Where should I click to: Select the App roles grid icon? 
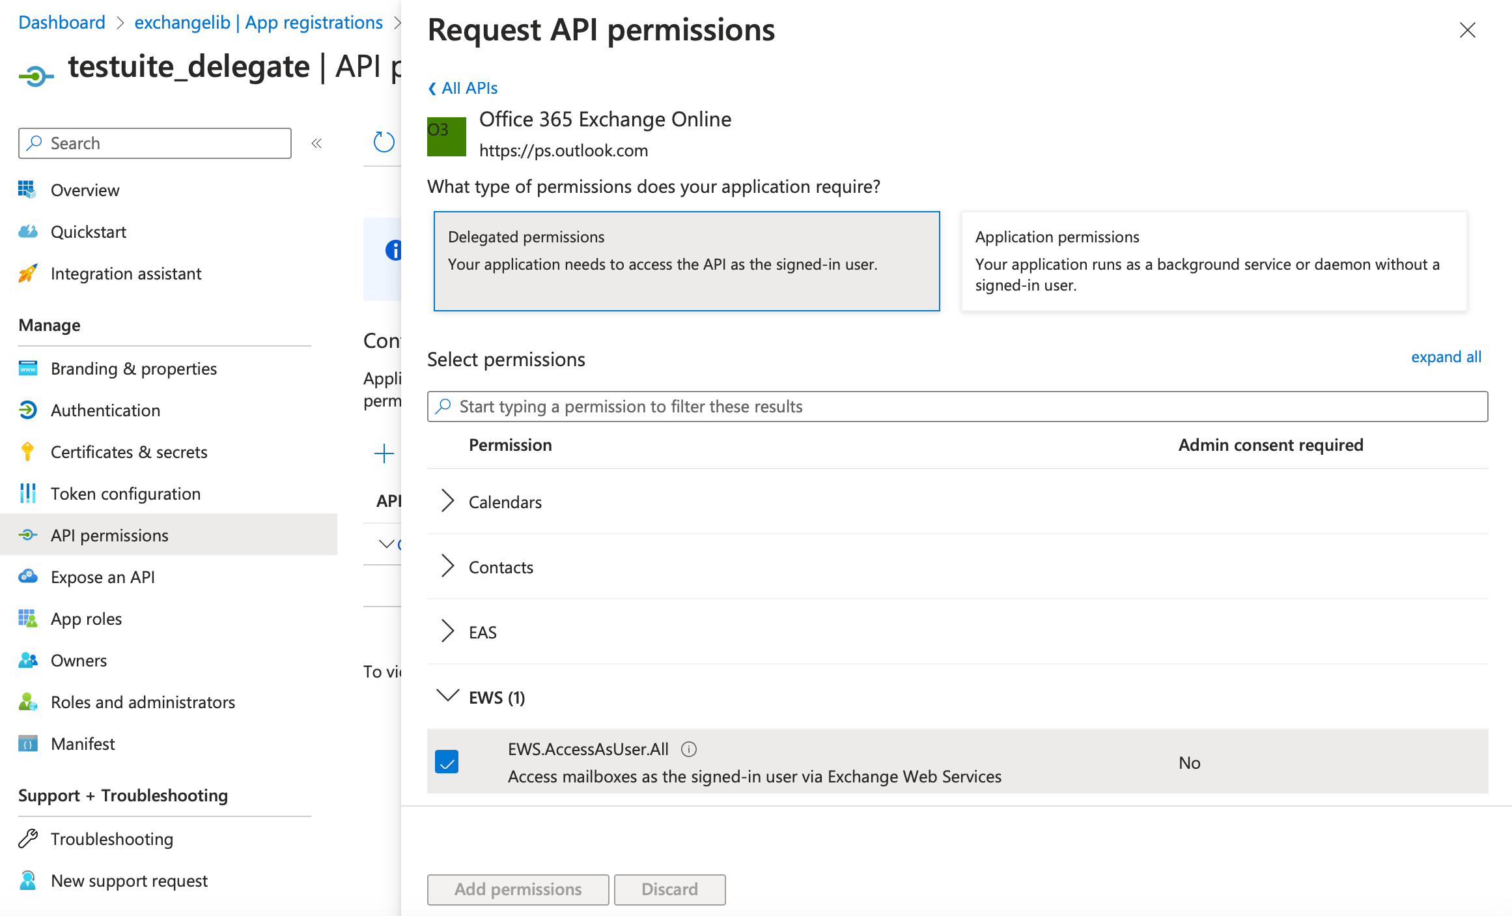(28, 618)
